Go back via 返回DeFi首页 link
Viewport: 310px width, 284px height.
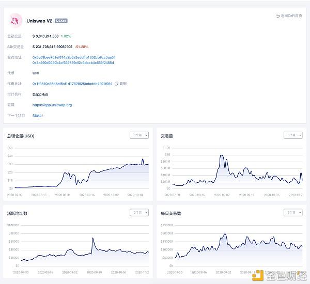click(291, 16)
